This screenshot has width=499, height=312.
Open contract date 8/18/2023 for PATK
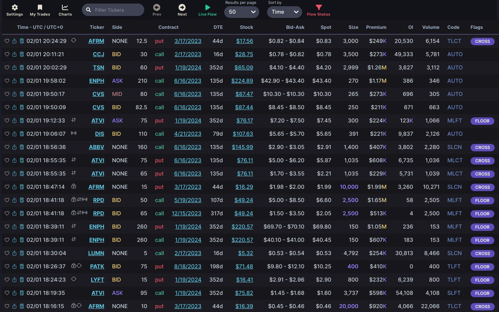(x=188, y=266)
